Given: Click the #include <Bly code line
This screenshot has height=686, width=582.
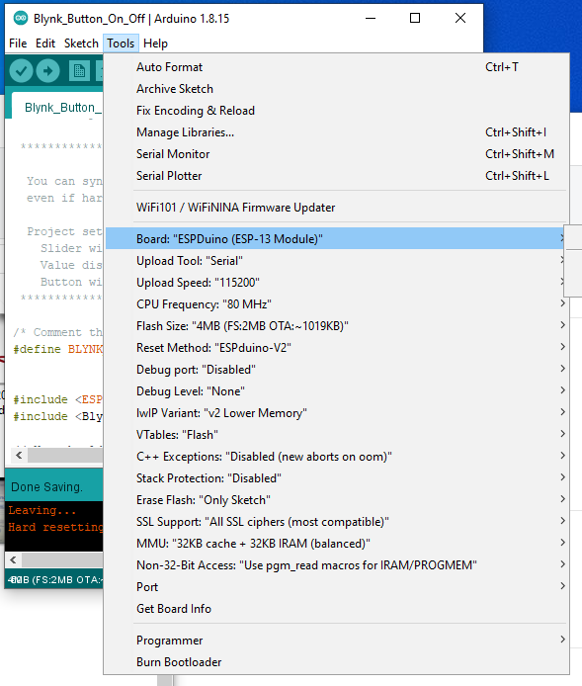Looking at the screenshot, I should 58,416.
